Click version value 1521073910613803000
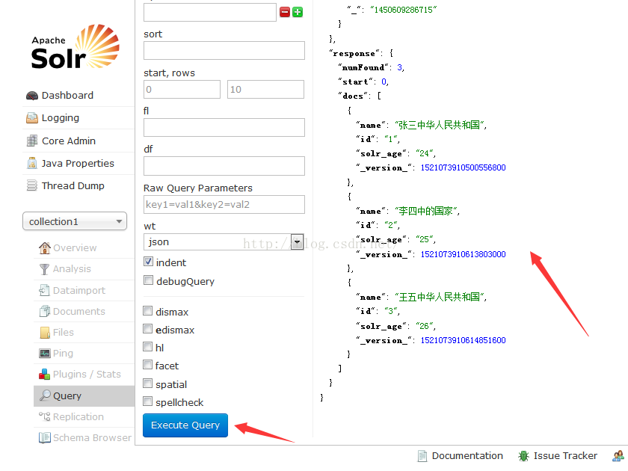 [x=463, y=254]
